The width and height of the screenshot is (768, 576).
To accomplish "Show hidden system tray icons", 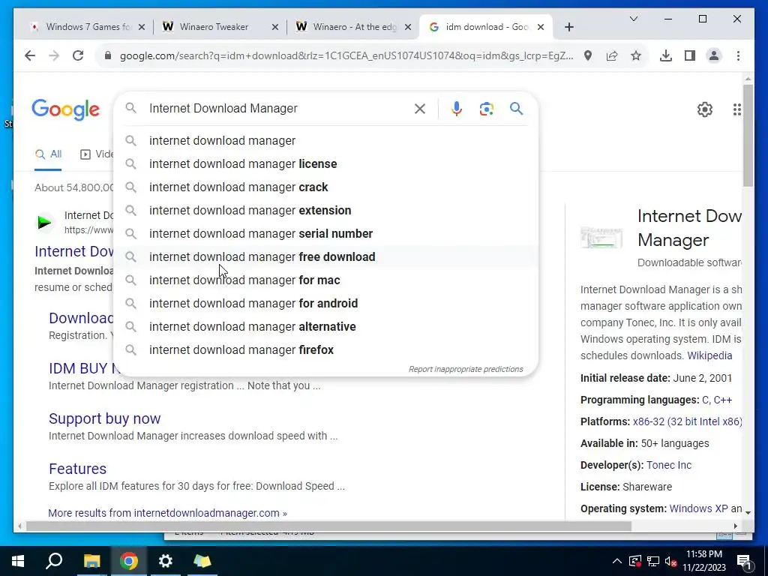I will click(617, 561).
